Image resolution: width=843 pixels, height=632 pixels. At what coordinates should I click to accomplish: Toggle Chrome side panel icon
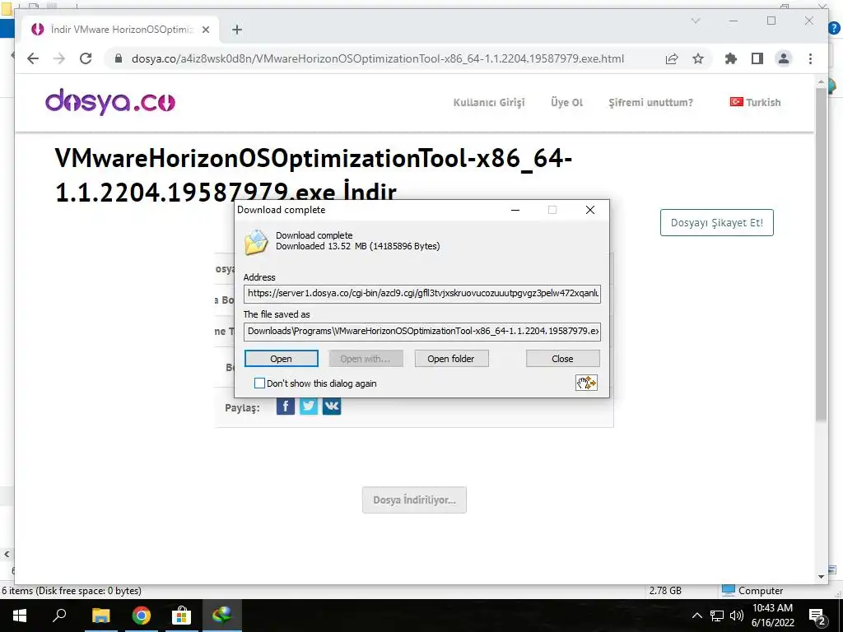coord(757,58)
